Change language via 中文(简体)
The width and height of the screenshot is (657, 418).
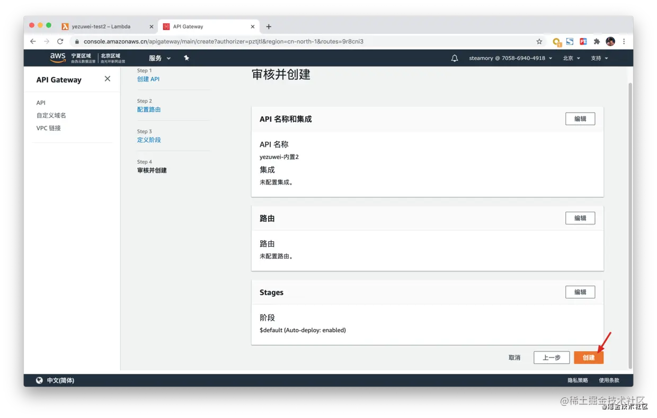(60, 380)
